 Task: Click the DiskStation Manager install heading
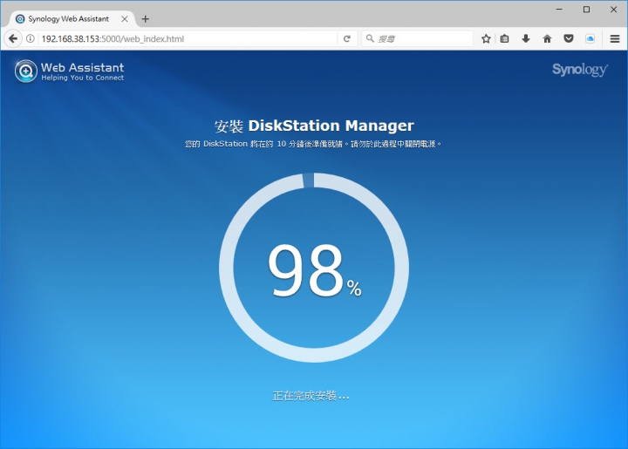click(x=314, y=126)
